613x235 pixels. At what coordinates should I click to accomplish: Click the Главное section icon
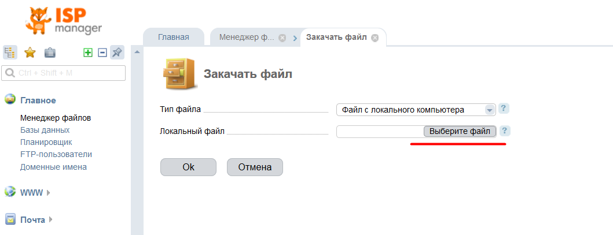(10, 100)
